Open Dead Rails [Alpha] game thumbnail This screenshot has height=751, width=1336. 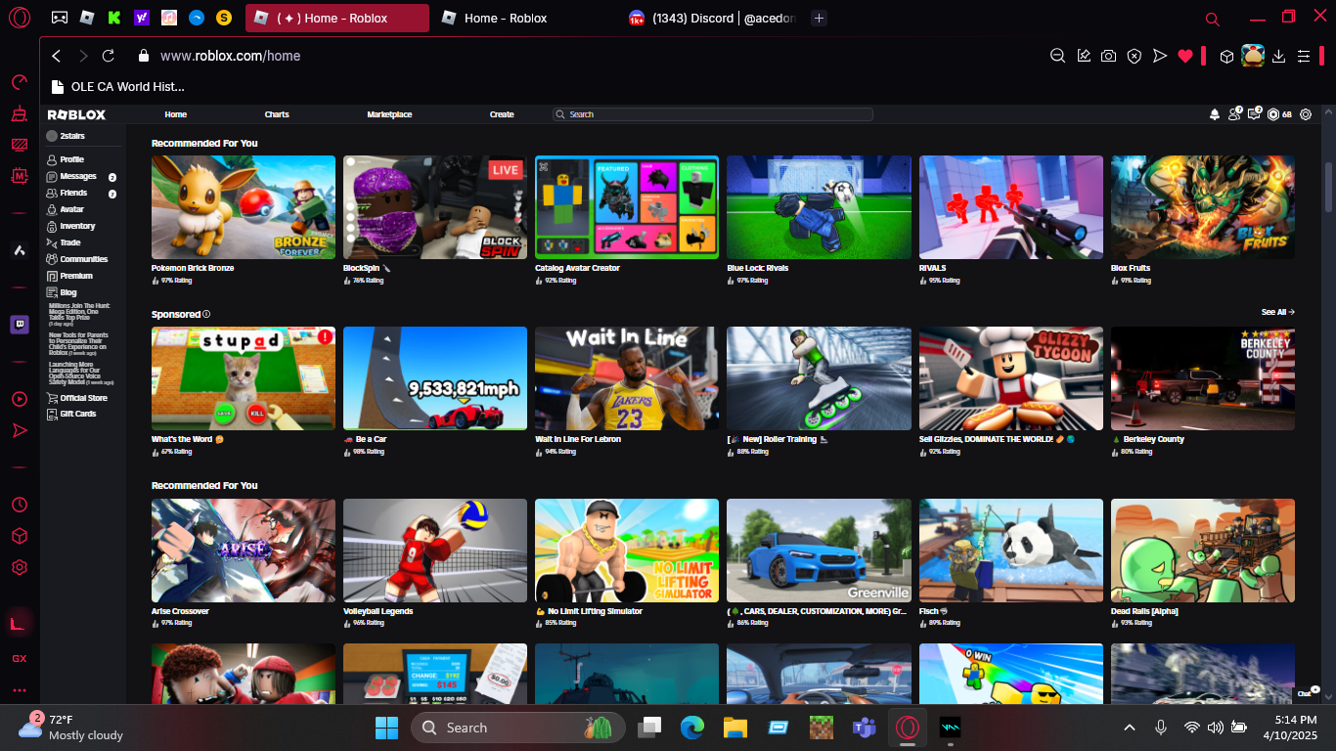click(x=1203, y=551)
